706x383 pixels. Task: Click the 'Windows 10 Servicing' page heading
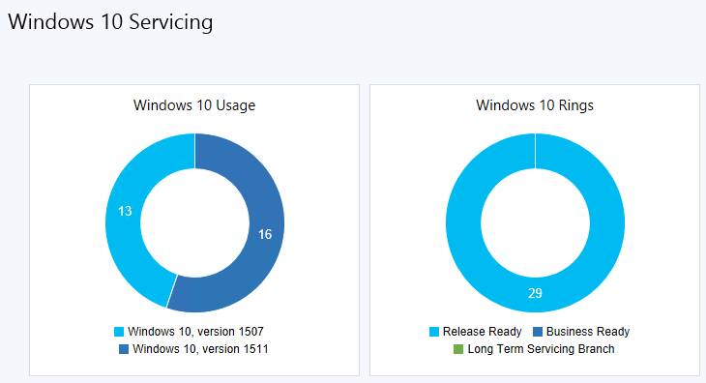point(110,22)
